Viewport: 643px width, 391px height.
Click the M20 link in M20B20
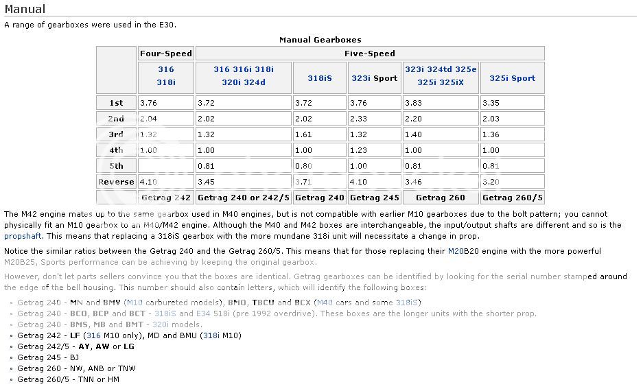click(456, 251)
